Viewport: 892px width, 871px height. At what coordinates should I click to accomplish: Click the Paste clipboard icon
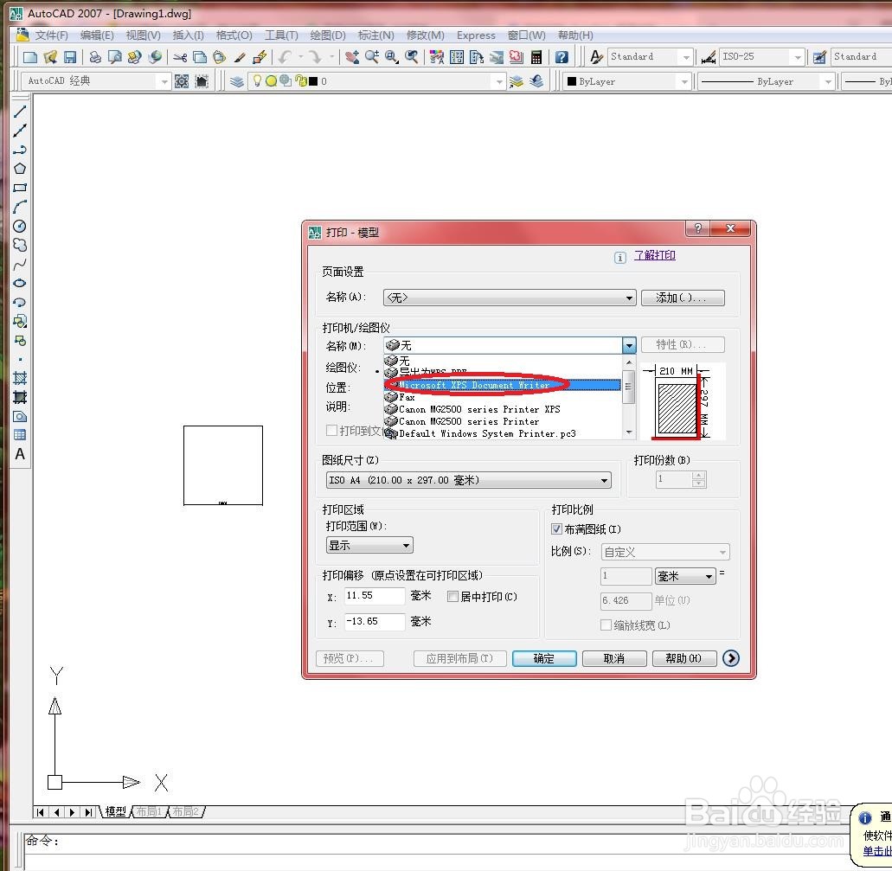pos(219,57)
